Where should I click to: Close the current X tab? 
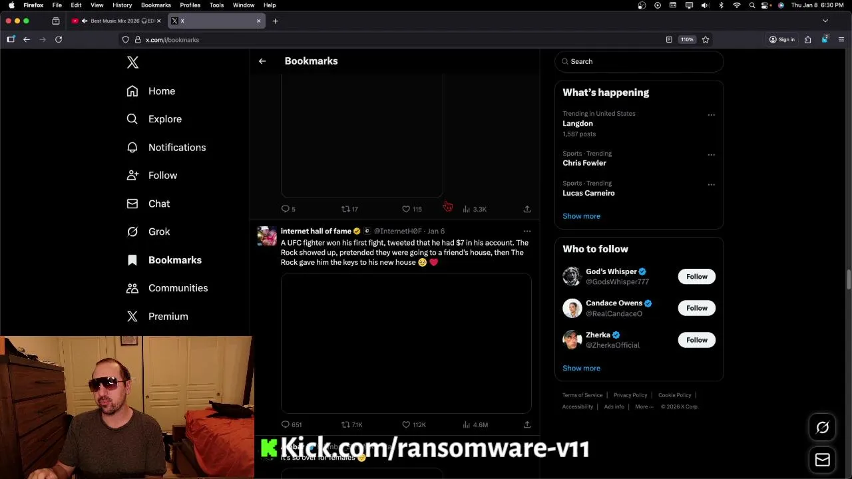pos(259,21)
